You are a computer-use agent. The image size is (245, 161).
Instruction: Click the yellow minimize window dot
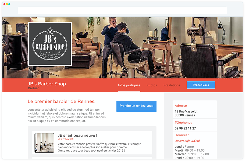(x=7, y=4)
